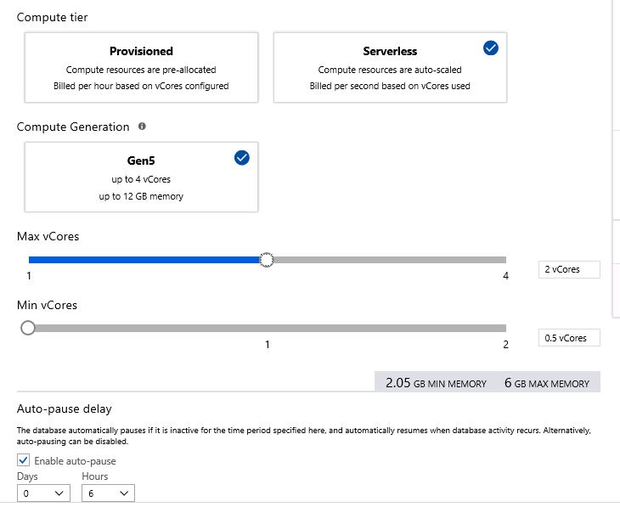Click the 2.05 GB MIN MEMORY summary

pyautogui.click(x=436, y=383)
